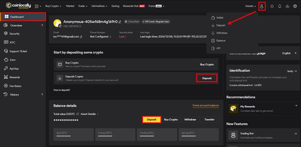Open Dashboard in the sidebar
The width and height of the screenshot is (301, 147).
(x=23, y=17)
